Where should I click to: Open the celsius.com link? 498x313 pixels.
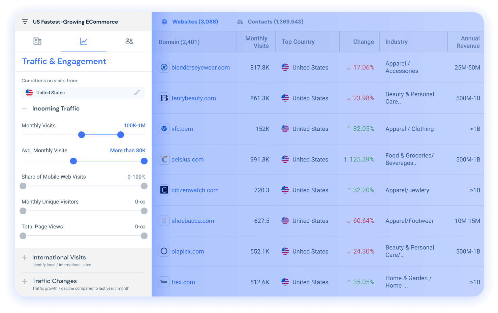[188, 159]
